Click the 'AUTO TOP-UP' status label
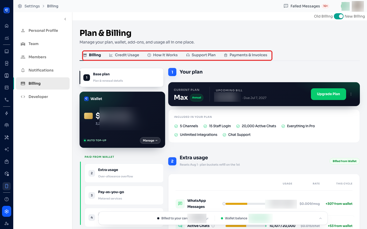The width and height of the screenshot is (367, 229). (x=97, y=140)
